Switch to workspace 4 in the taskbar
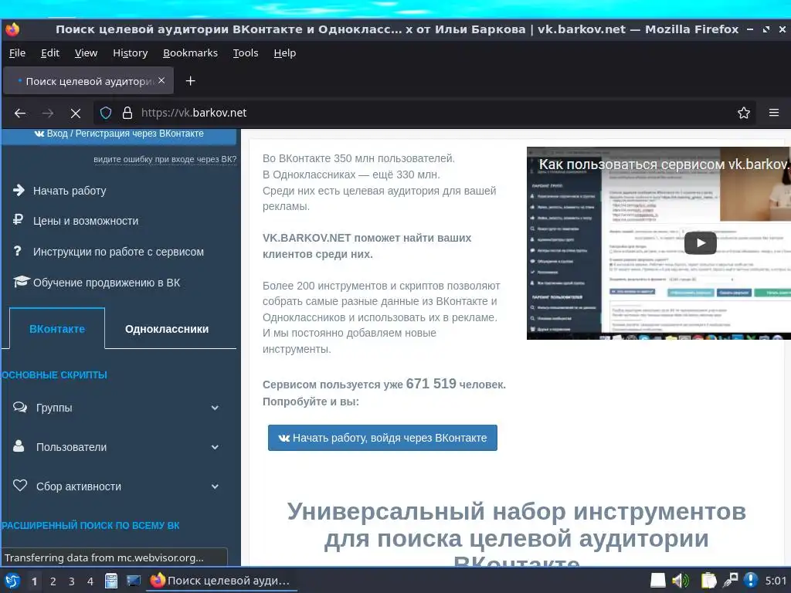The width and height of the screenshot is (791, 593). (x=90, y=581)
